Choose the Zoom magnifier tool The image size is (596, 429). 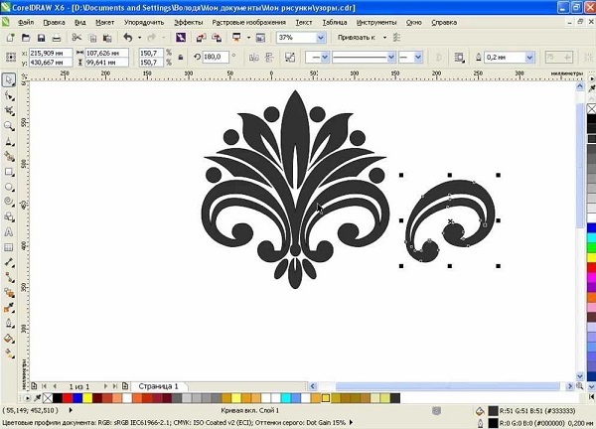[9, 125]
